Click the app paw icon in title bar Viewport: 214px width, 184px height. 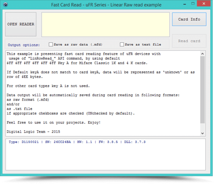(x=6, y=4)
